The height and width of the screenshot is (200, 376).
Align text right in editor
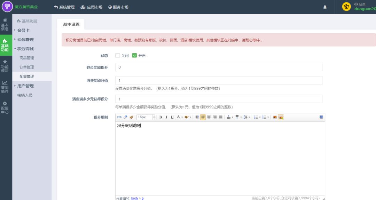[x=214, y=117]
